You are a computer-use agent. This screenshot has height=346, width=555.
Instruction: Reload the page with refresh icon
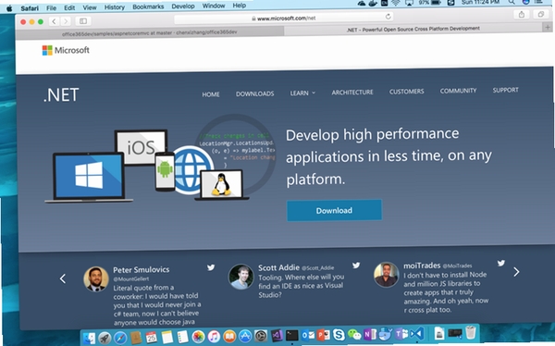pos(388,17)
